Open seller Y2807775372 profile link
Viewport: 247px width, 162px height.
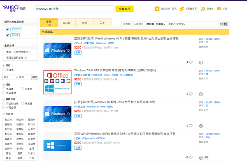pos(212,134)
